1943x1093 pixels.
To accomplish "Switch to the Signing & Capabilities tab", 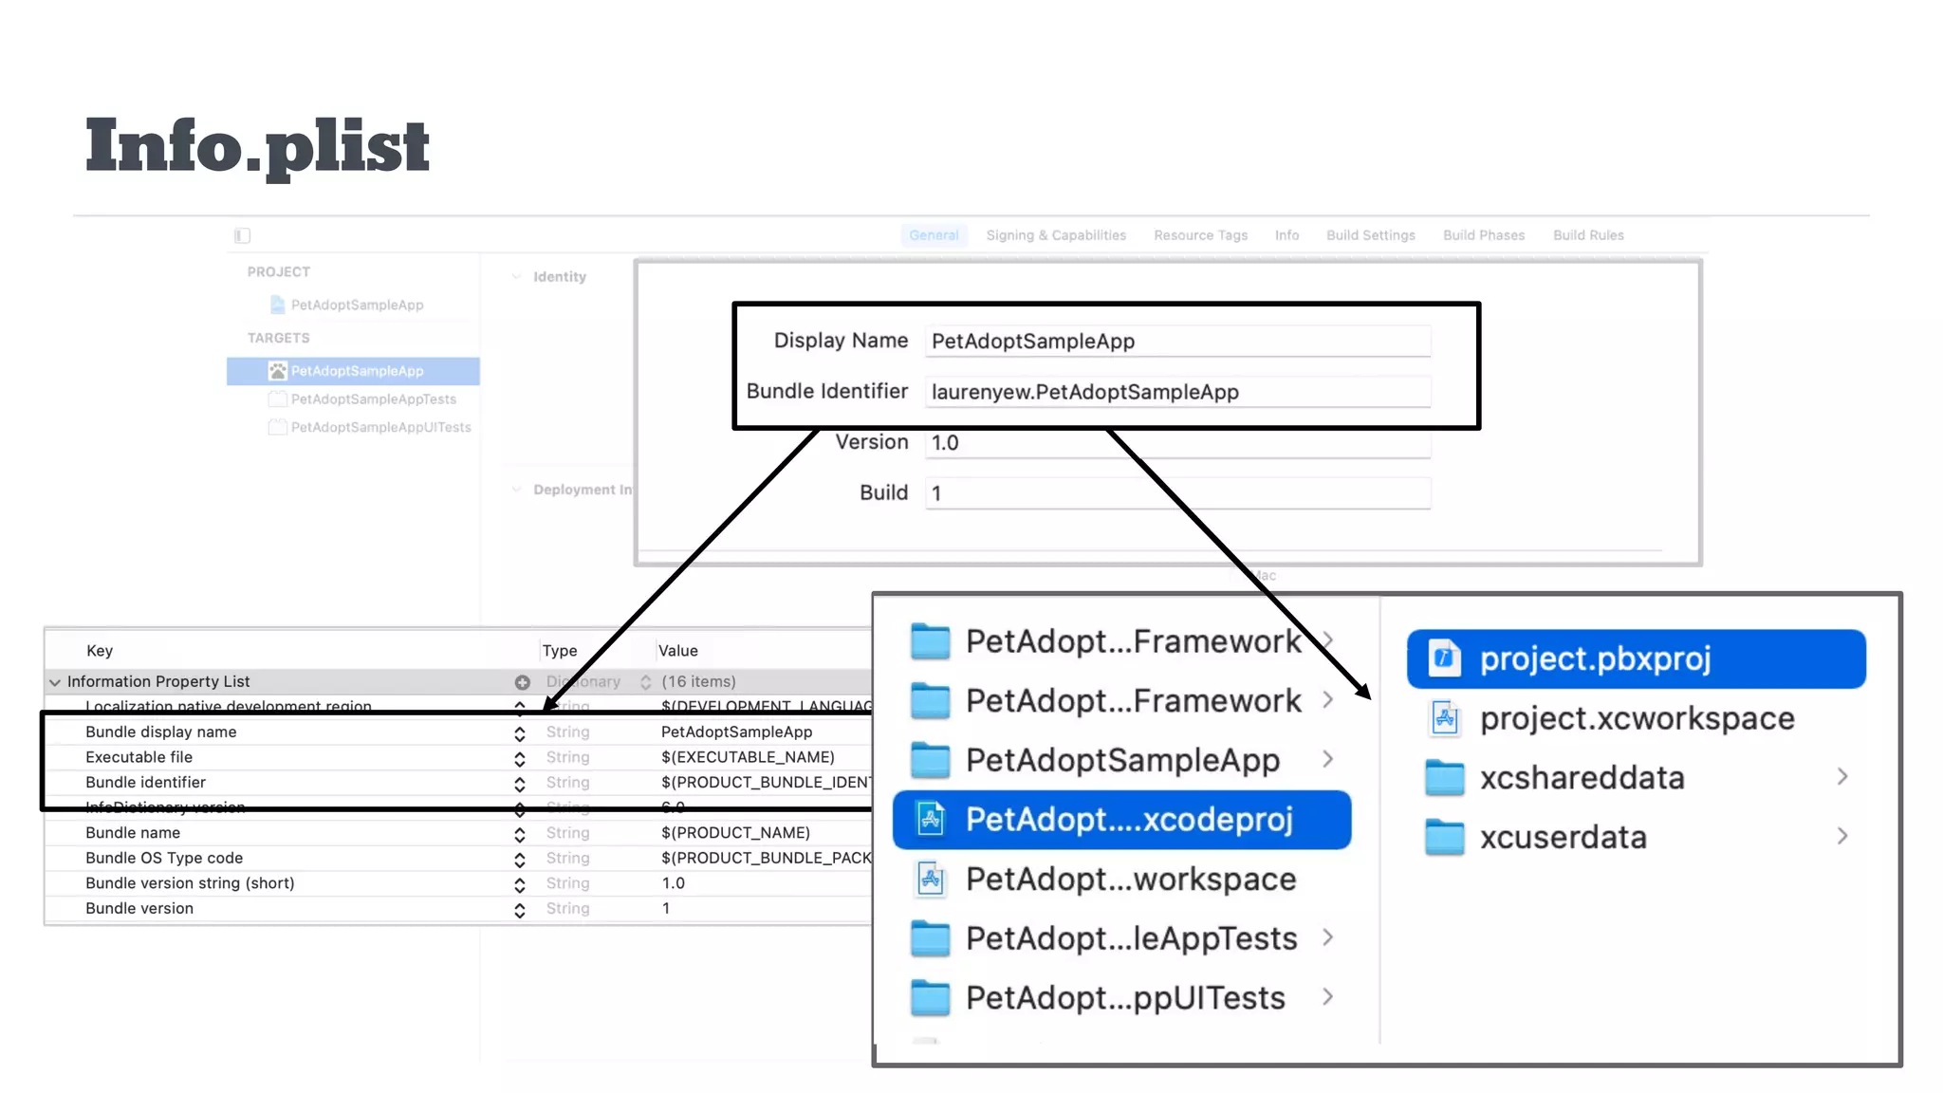I will point(1055,235).
